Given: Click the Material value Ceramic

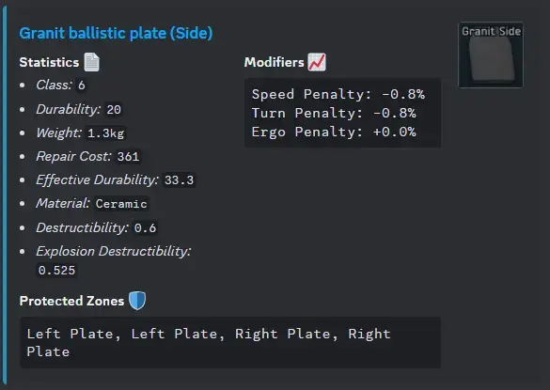Looking at the screenshot, I should 121,204.
